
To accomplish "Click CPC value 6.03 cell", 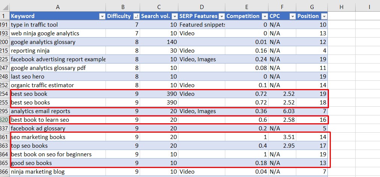I will (x=282, y=111).
